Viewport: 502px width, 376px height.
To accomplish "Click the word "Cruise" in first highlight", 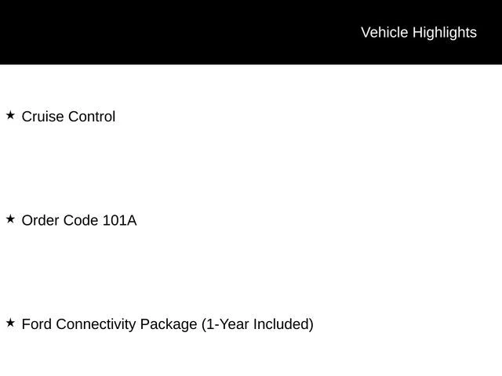I will point(42,117).
